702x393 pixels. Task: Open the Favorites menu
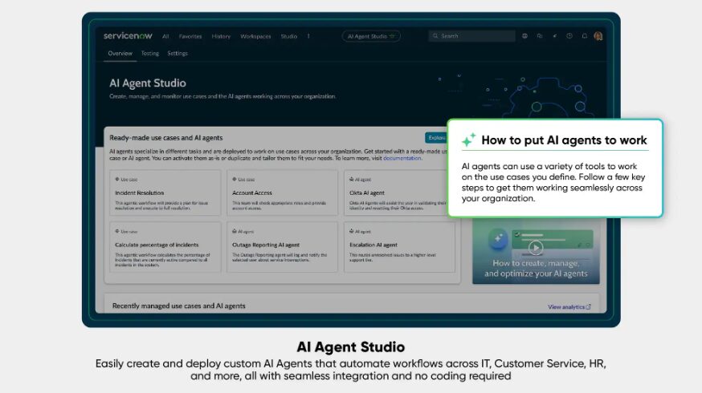tap(190, 36)
